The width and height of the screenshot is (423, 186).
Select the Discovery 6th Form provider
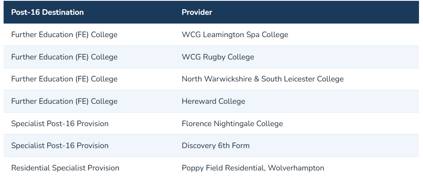coord(215,146)
